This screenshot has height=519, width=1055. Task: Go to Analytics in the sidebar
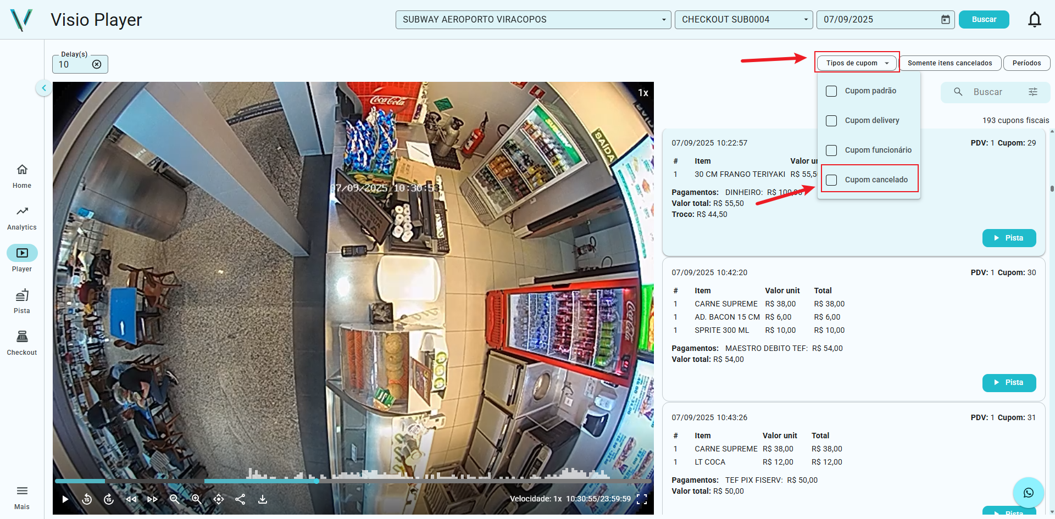(22, 217)
